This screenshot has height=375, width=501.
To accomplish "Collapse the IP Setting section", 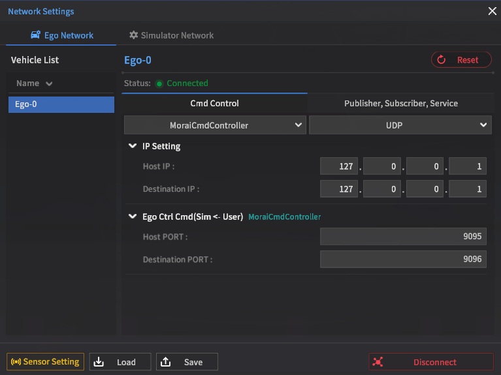I will (133, 147).
